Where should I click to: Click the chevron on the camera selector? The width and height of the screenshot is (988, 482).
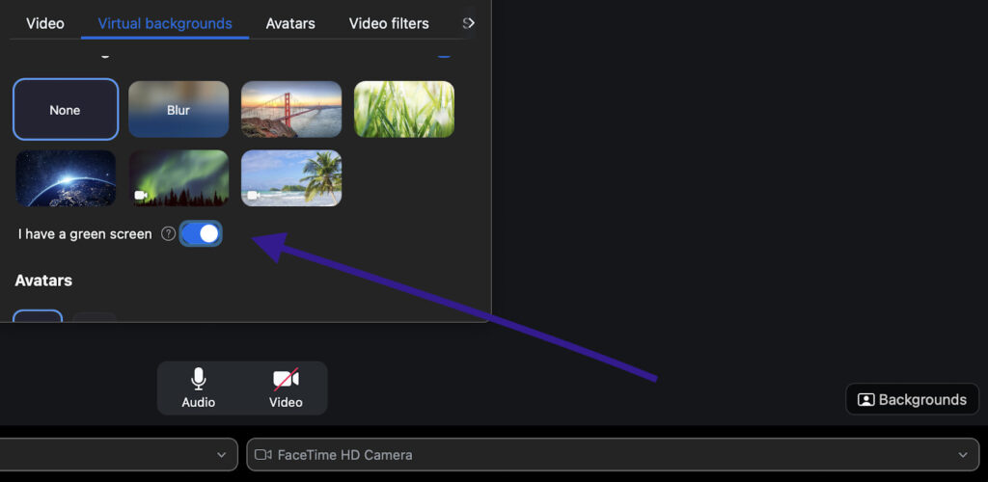click(962, 454)
